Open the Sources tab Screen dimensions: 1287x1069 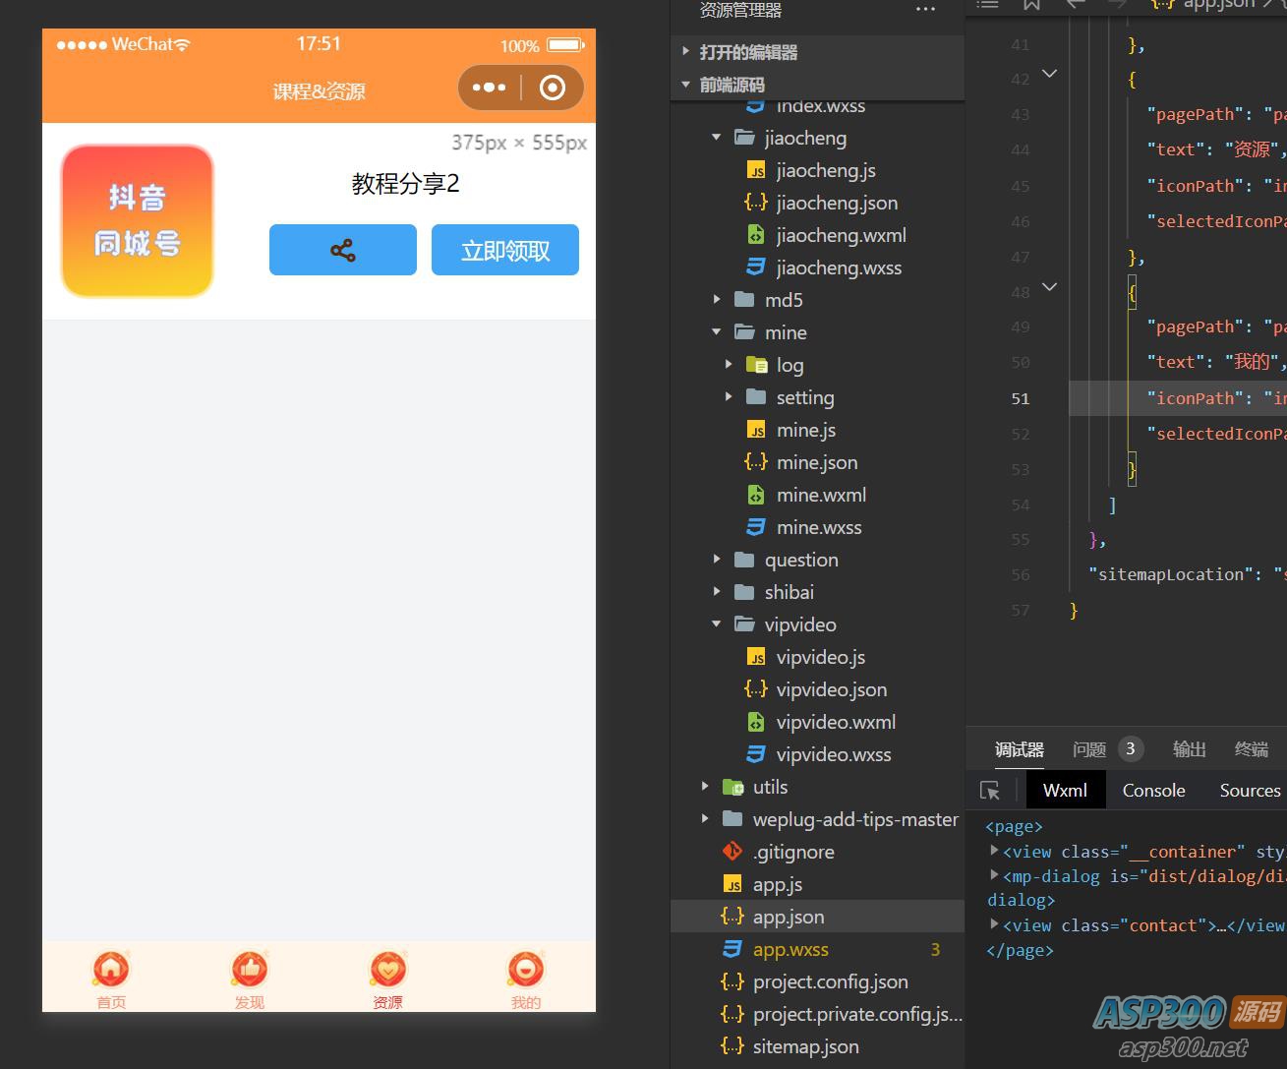click(1250, 791)
